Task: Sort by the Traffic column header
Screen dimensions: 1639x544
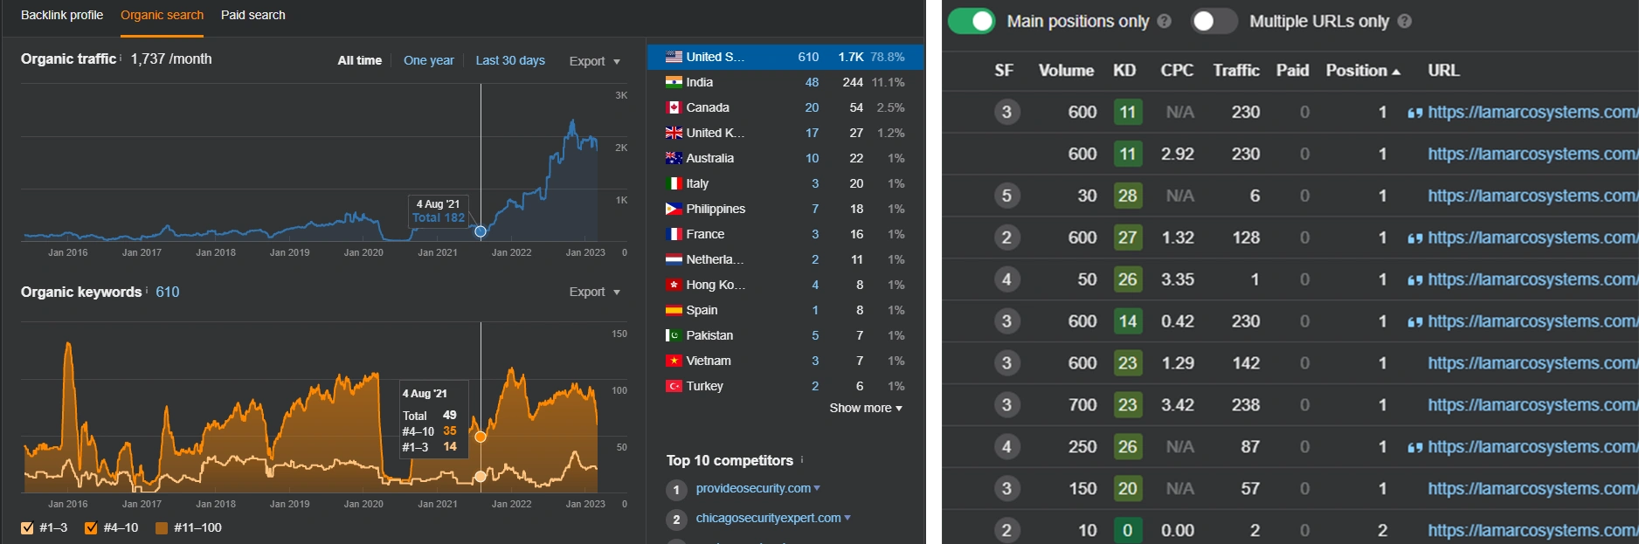Action: click(x=1236, y=71)
